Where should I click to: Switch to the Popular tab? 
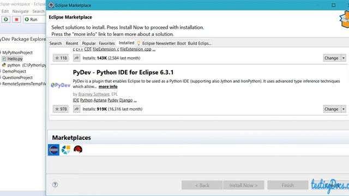tap(89, 44)
